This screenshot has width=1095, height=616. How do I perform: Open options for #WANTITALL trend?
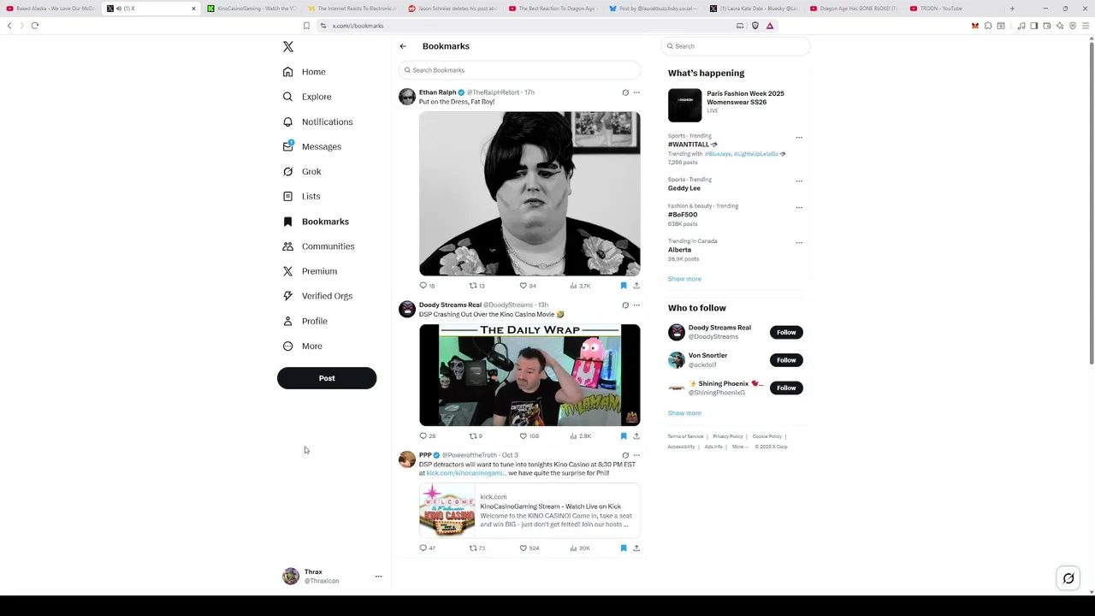(799, 138)
